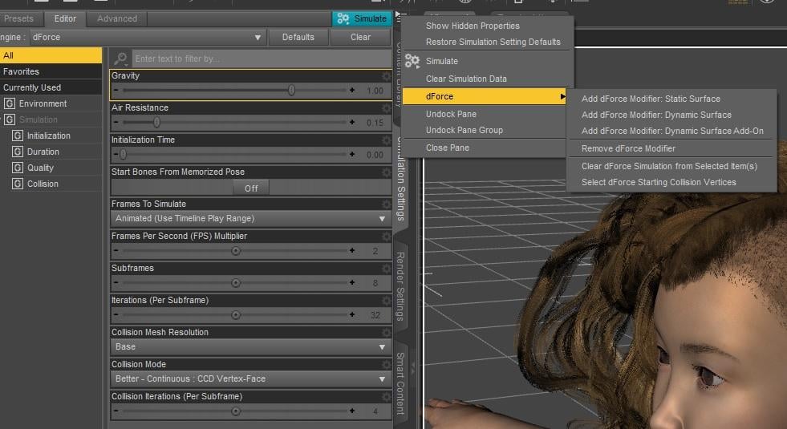Screen dimensions: 787x429
Task: Open the Initialization Time settings gear
Action: (x=386, y=140)
